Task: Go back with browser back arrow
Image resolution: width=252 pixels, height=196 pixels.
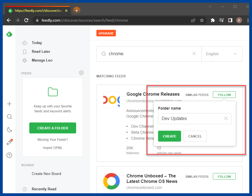Action: [9, 20]
